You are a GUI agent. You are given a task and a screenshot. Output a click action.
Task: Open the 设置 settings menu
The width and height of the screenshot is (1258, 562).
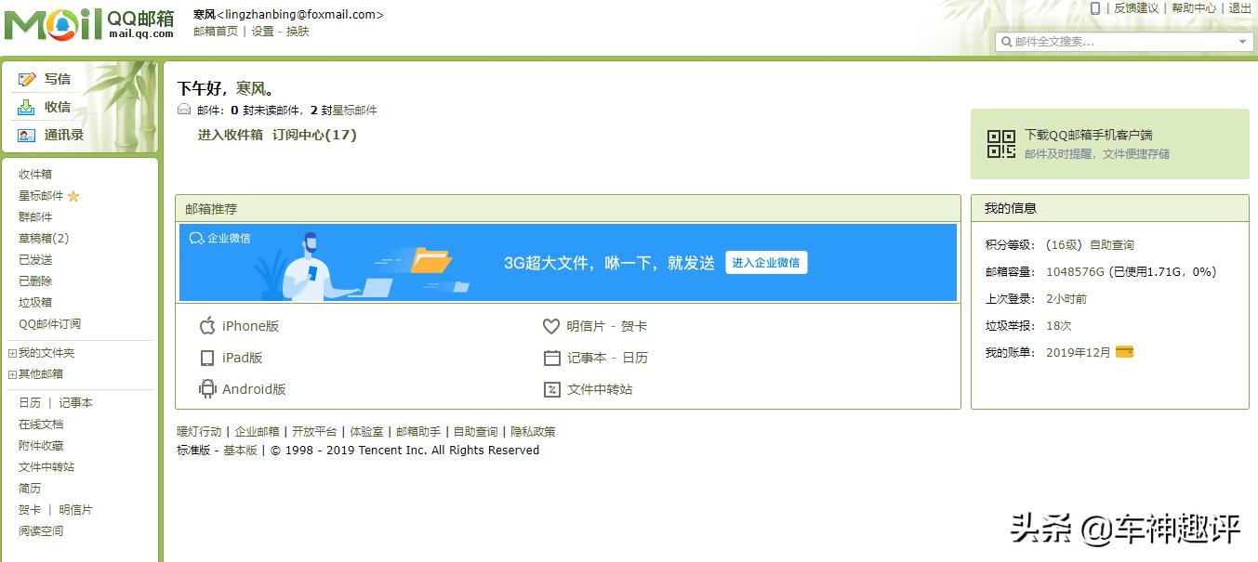(x=261, y=31)
